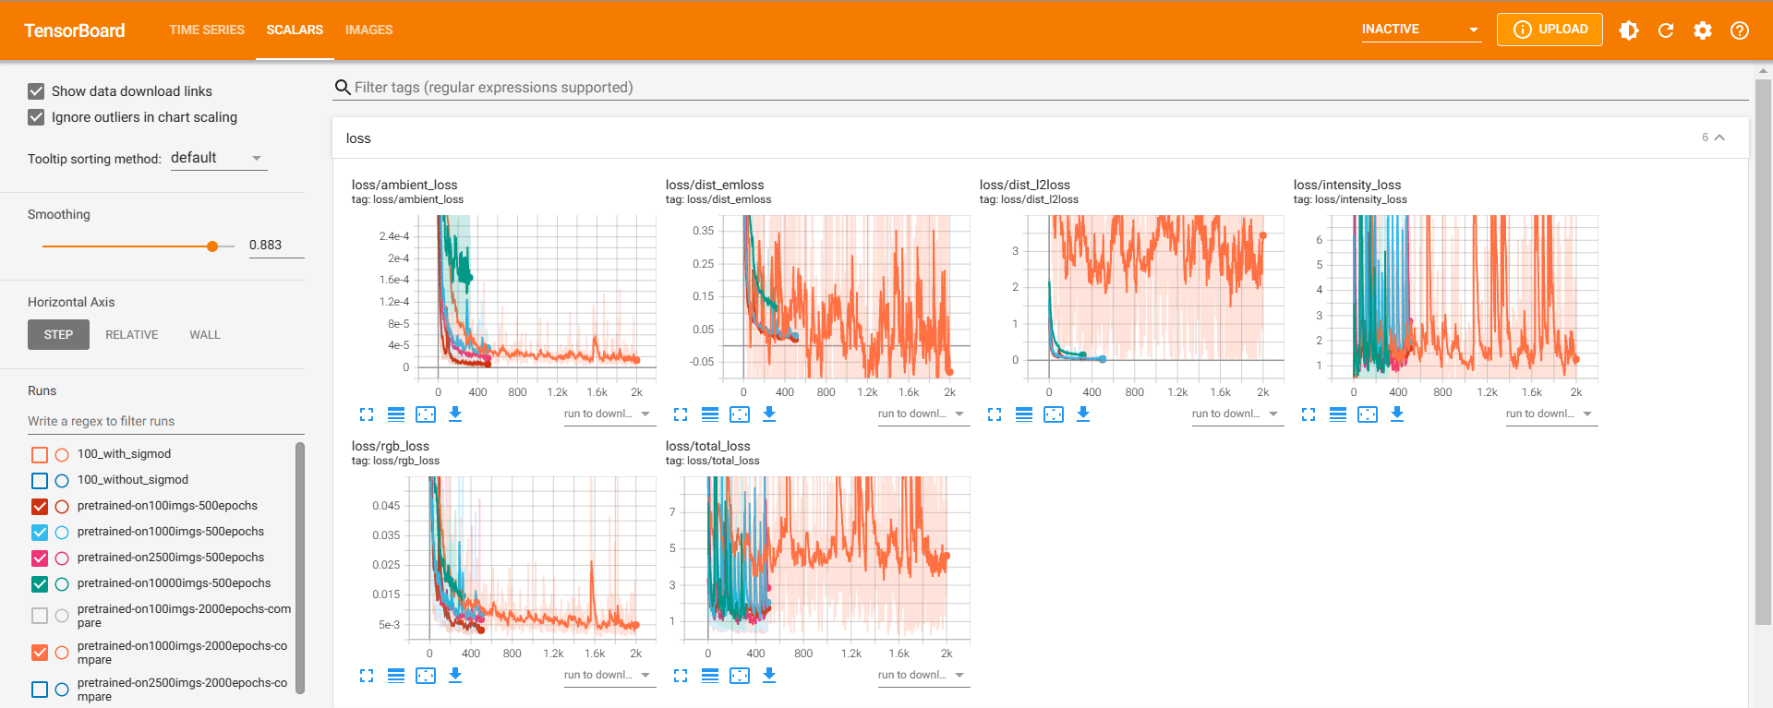1773x708 pixels.
Task: Open Tooltip sorting method dropdown
Action: click(x=219, y=158)
